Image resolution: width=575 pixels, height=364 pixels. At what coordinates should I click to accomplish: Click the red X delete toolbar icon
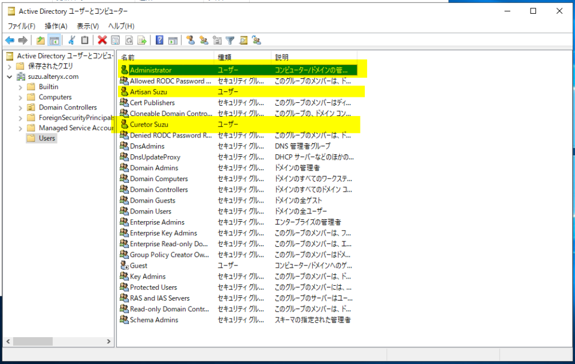(103, 40)
